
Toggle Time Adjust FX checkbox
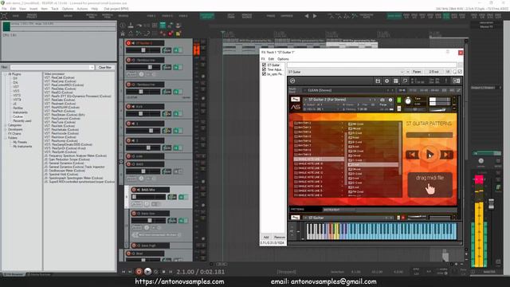coord(264,69)
